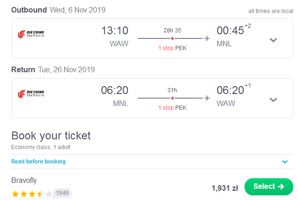Open the 1545 reviews count bubble
This screenshot has height=200, width=298.
[62, 193]
